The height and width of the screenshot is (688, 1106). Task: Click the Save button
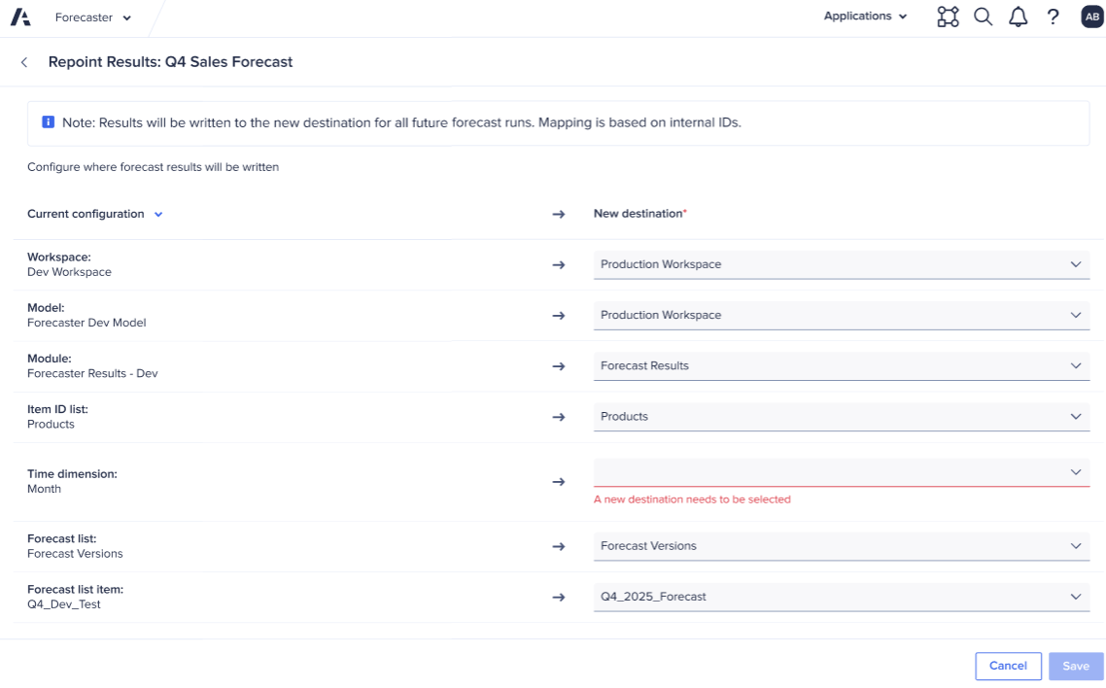tap(1076, 666)
